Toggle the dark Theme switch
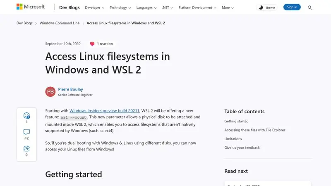This screenshot has height=186, width=331. pos(267,7)
